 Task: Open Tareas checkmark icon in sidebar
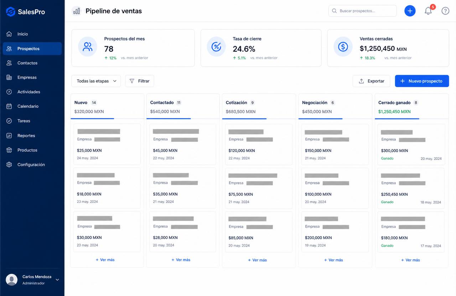coord(9,121)
